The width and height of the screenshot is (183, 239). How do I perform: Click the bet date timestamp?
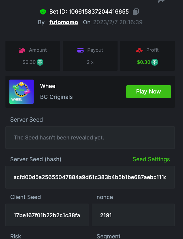(118, 22)
